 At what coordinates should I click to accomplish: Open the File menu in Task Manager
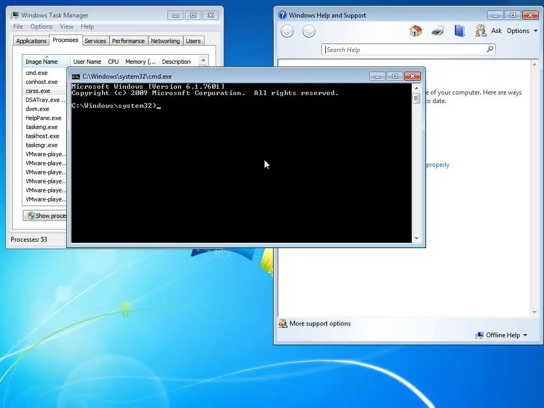[18, 27]
